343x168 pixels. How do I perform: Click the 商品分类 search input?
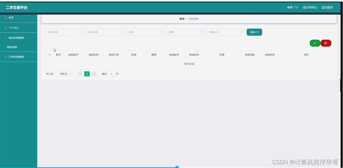[105, 32]
